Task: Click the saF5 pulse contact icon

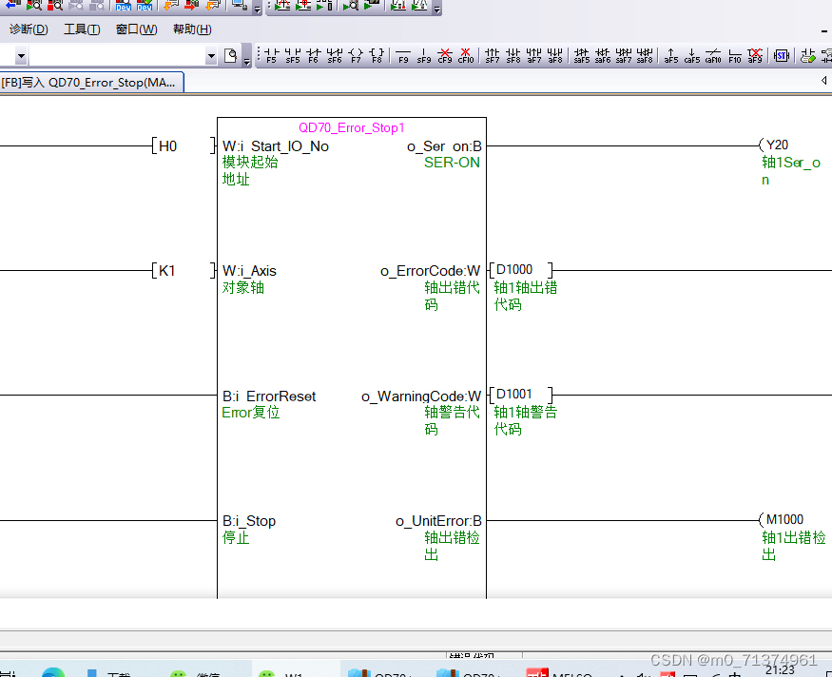Action: (582, 55)
